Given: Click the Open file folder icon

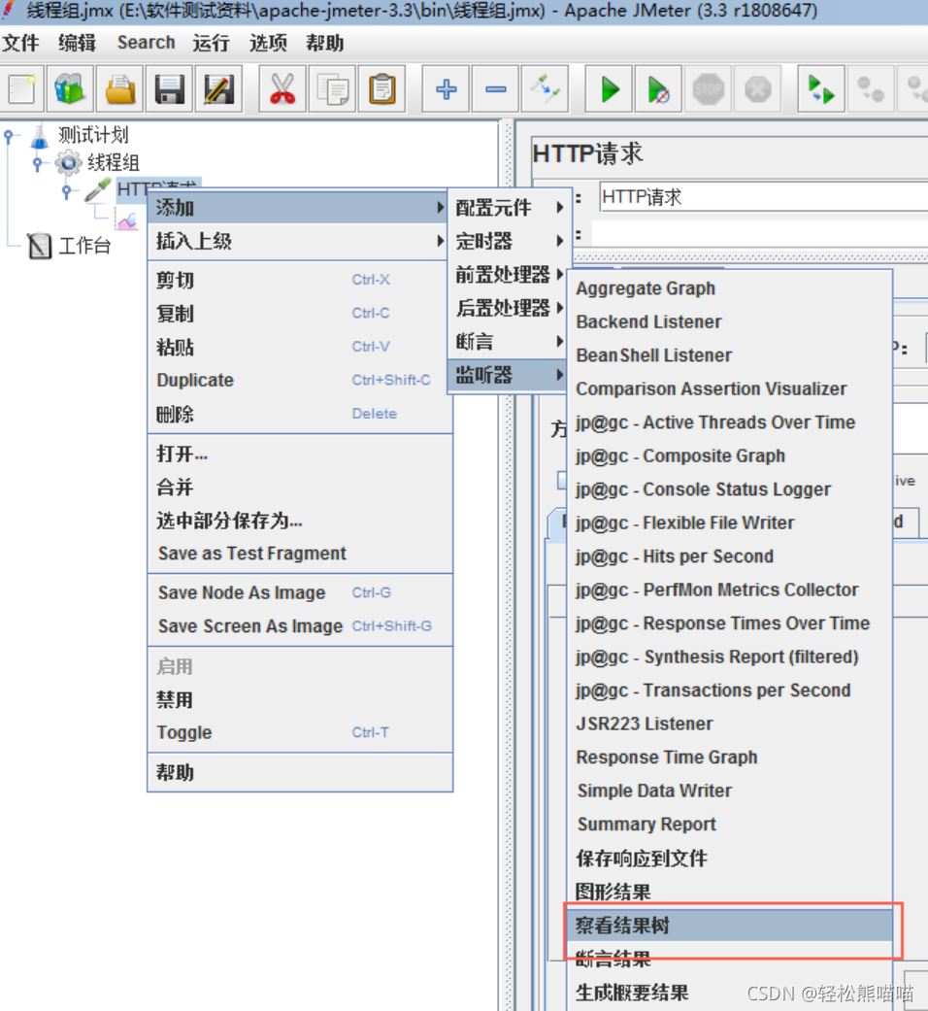Looking at the screenshot, I should (119, 89).
